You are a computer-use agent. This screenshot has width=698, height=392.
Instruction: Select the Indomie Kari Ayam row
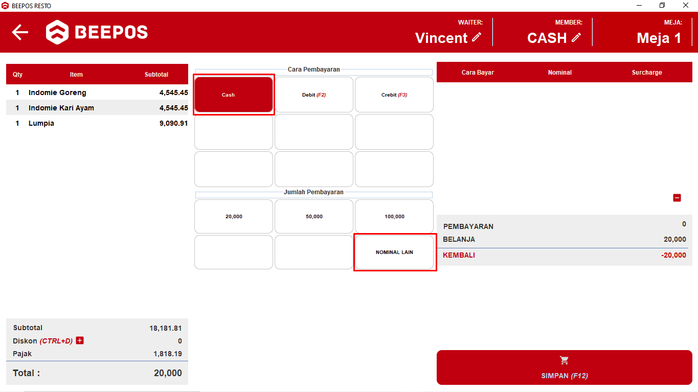tap(97, 108)
